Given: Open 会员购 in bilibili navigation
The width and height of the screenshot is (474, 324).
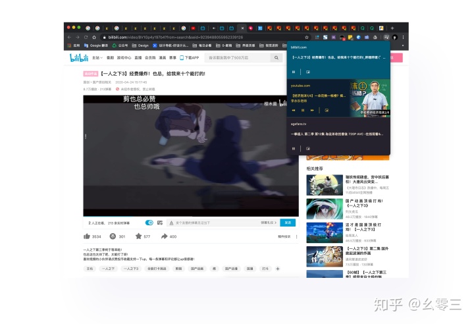Looking at the screenshot, I should pyautogui.click(x=150, y=57).
